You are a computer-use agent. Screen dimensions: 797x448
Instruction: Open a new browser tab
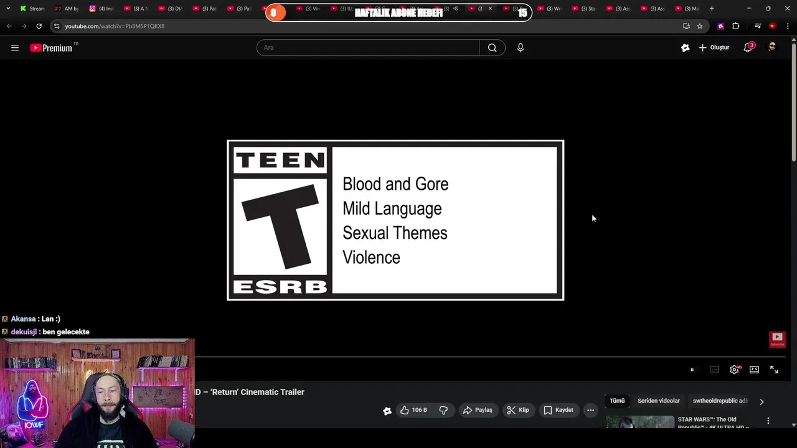tap(712, 9)
